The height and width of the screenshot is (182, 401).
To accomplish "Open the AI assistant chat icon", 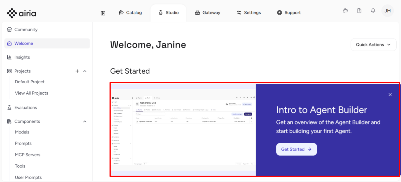I will pos(346,11).
